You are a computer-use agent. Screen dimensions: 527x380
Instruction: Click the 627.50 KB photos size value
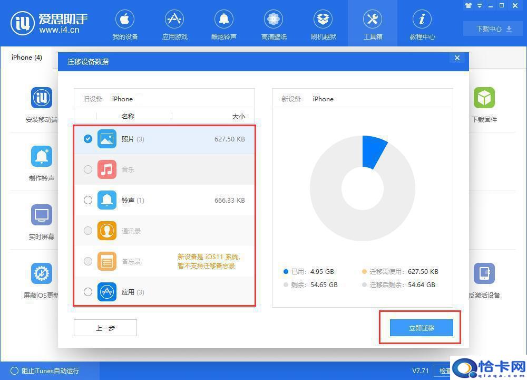[x=230, y=139]
